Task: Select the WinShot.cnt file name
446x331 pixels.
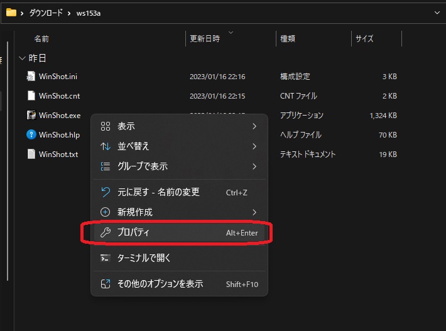Action: pyautogui.click(x=60, y=96)
